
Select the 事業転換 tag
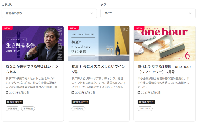click(x=28, y=109)
